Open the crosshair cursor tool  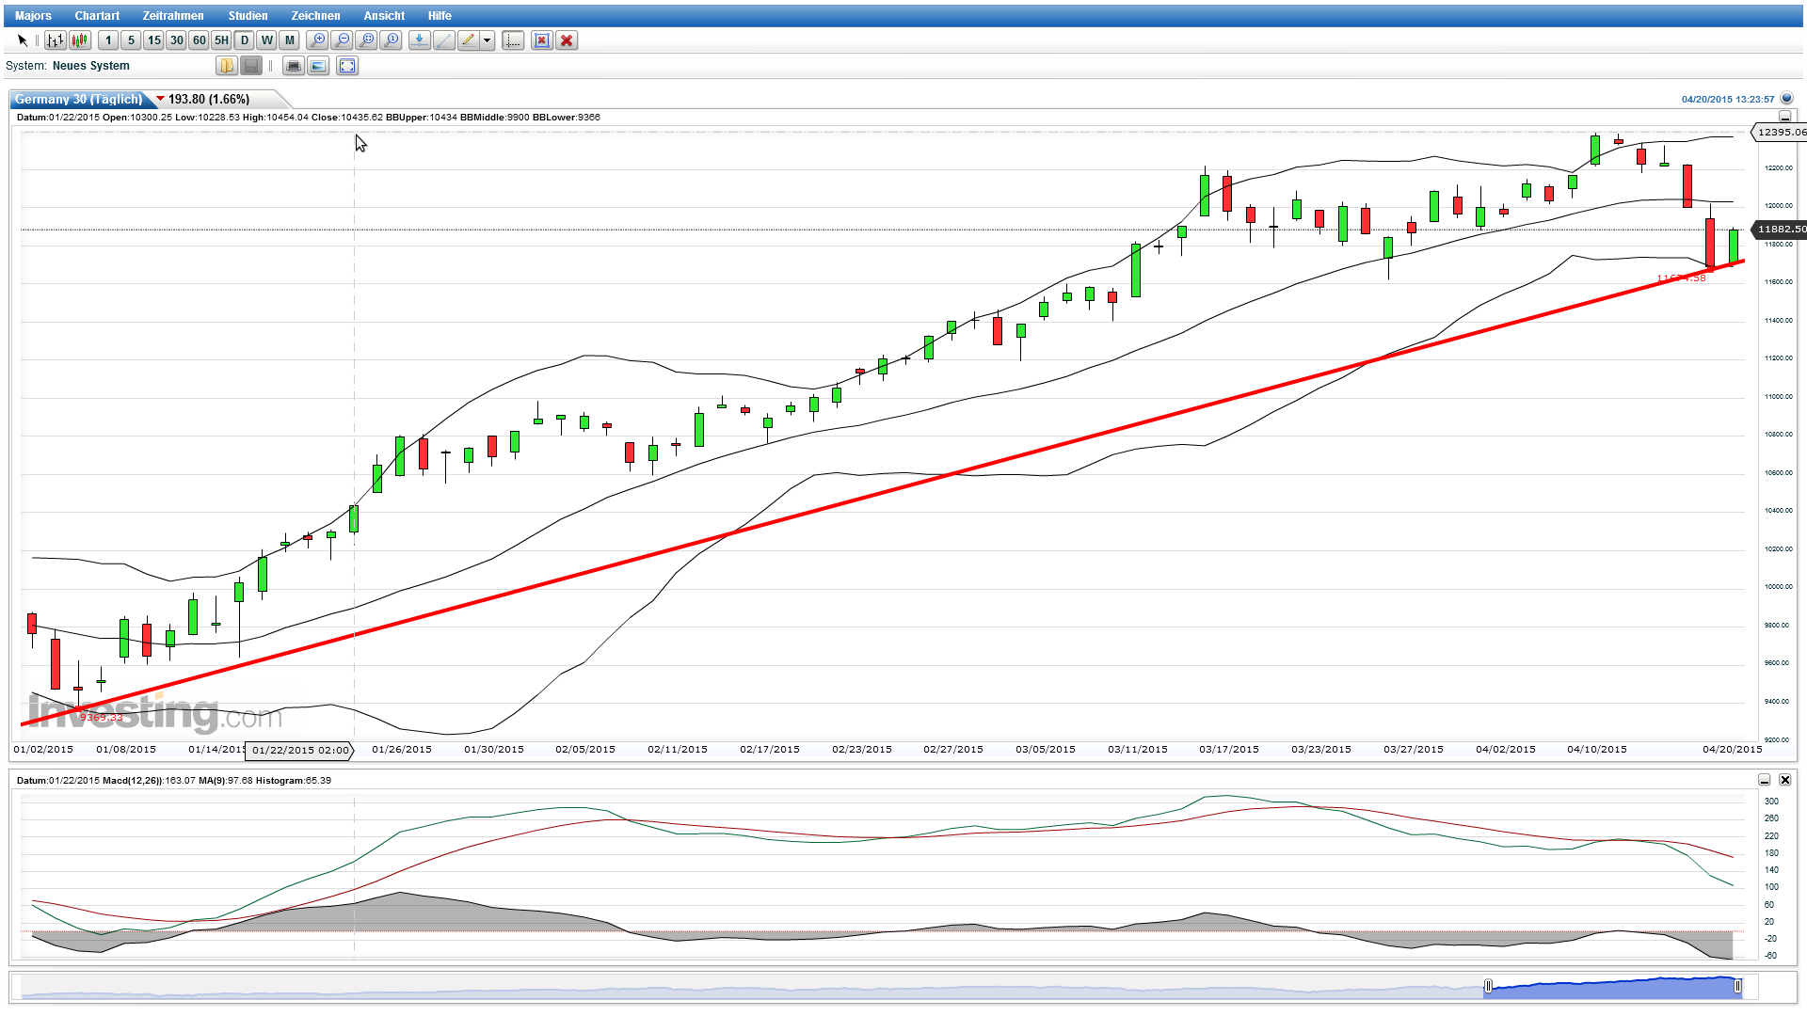(x=512, y=40)
